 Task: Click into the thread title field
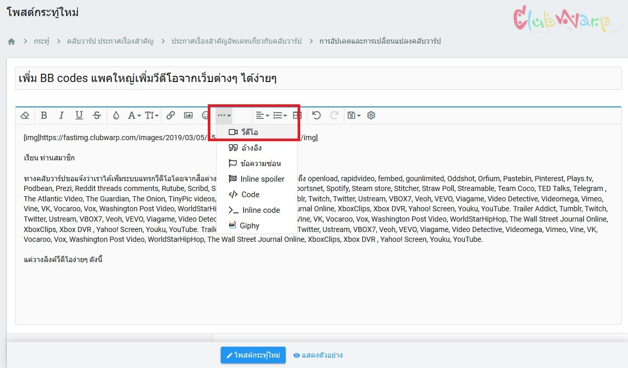(318, 78)
